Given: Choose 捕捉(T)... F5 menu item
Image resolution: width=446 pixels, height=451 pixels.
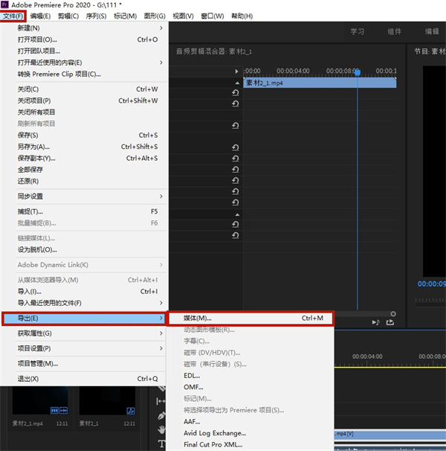Looking at the screenshot, I should pyautogui.click(x=84, y=211).
